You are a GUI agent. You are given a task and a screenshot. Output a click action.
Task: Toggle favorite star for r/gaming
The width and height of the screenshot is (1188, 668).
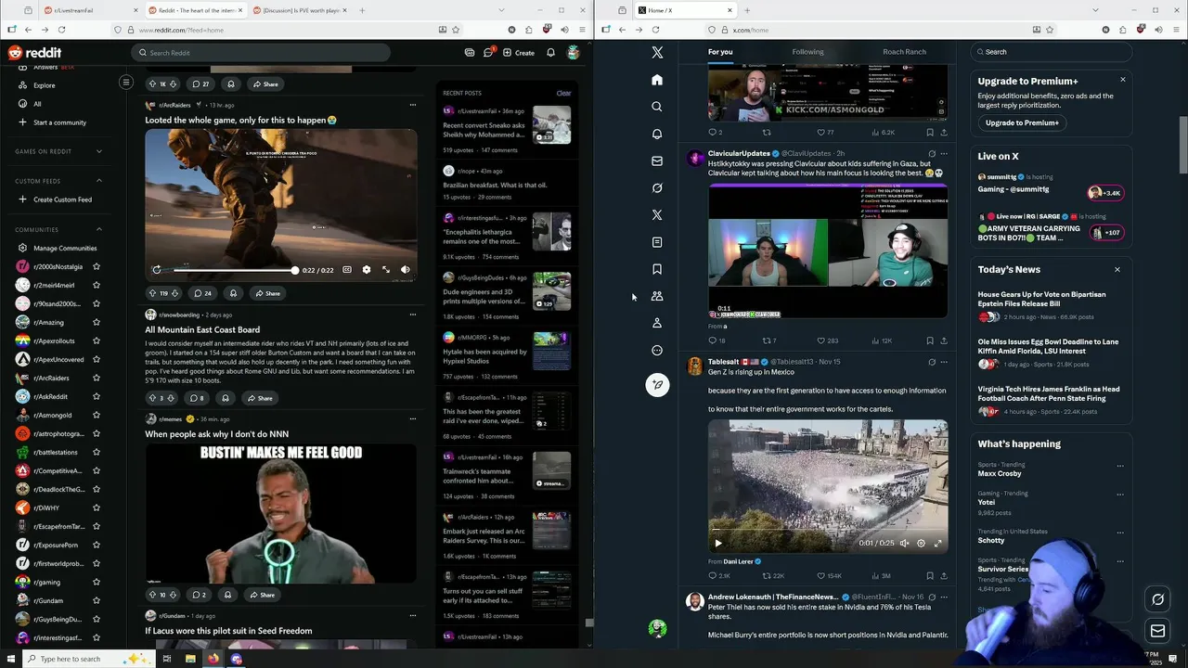pyautogui.click(x=97, y=583)
